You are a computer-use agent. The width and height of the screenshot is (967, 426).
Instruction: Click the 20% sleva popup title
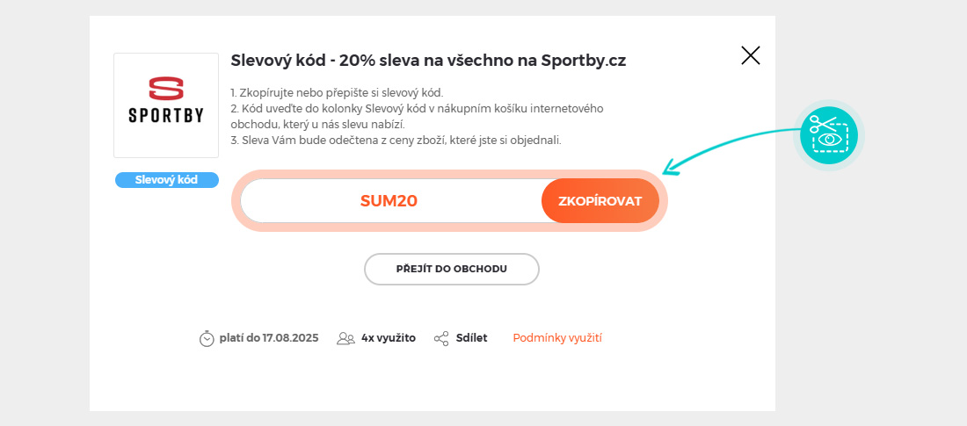coord(427,61)
